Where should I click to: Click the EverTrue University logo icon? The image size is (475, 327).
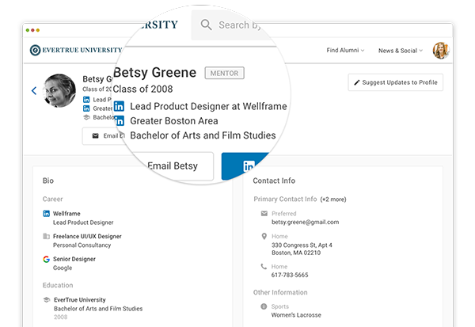35,51
